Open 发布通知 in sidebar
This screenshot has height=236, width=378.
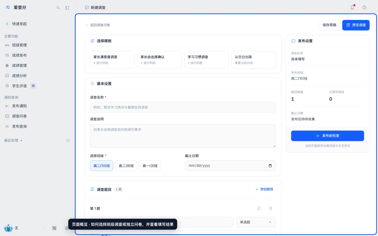(x=19, y=106)
